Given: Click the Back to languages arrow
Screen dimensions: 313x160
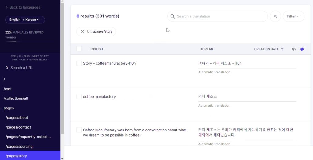Looking at the screenshot, I should click(x=7, y=7).
